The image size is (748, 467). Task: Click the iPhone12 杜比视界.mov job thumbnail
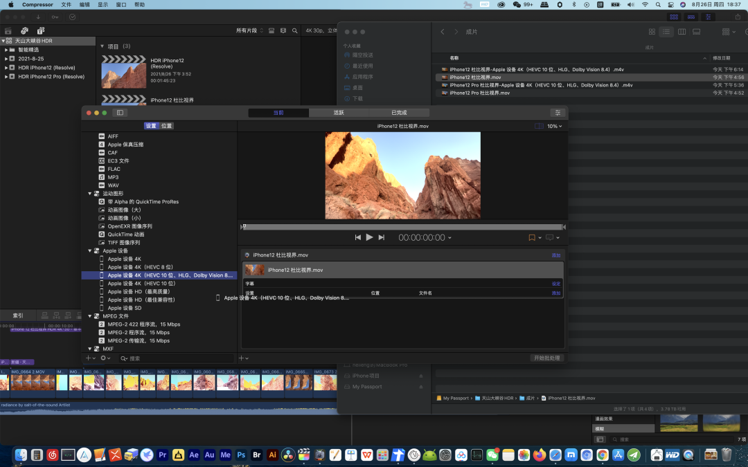(254, 271)
